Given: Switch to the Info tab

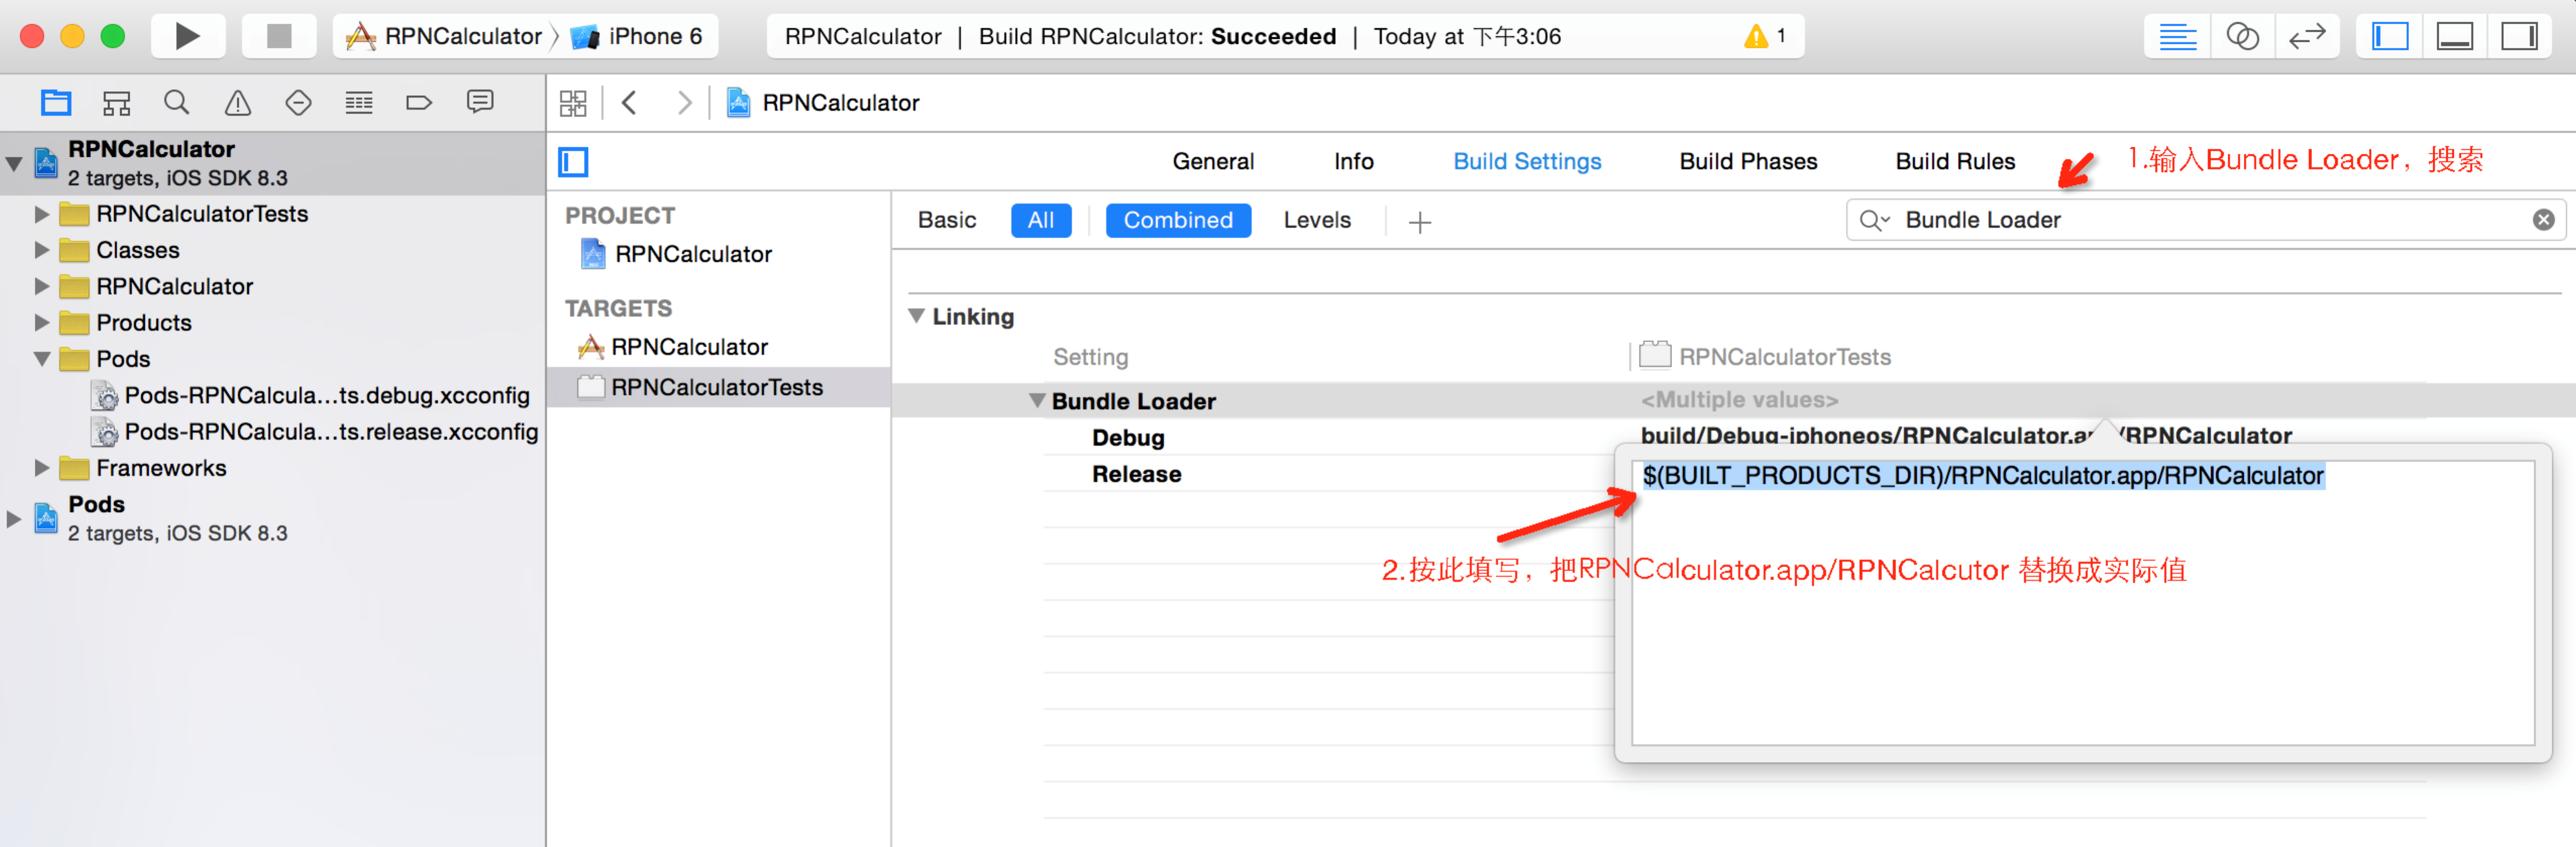Looking at the screenshot, I should click(x=1353, y=161).
